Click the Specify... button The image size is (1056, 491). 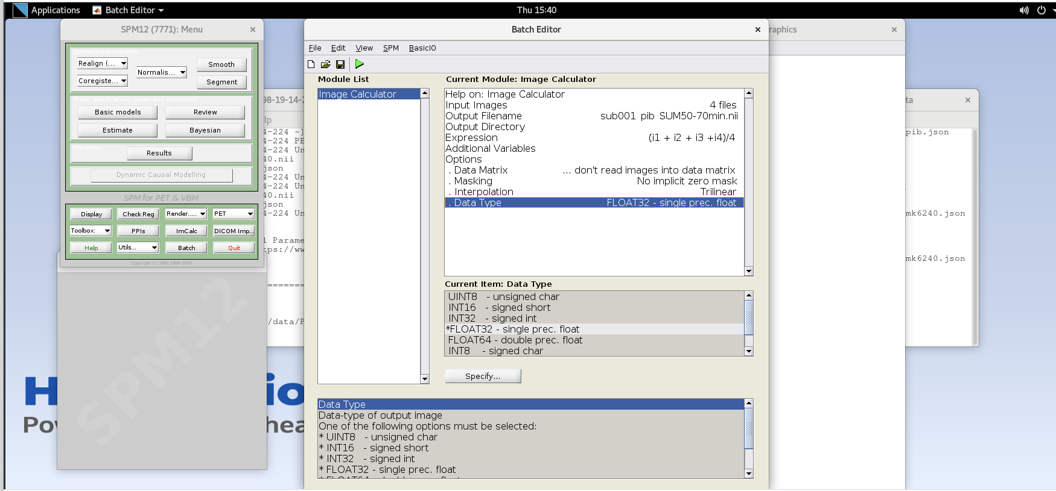[x=483, y=376]
